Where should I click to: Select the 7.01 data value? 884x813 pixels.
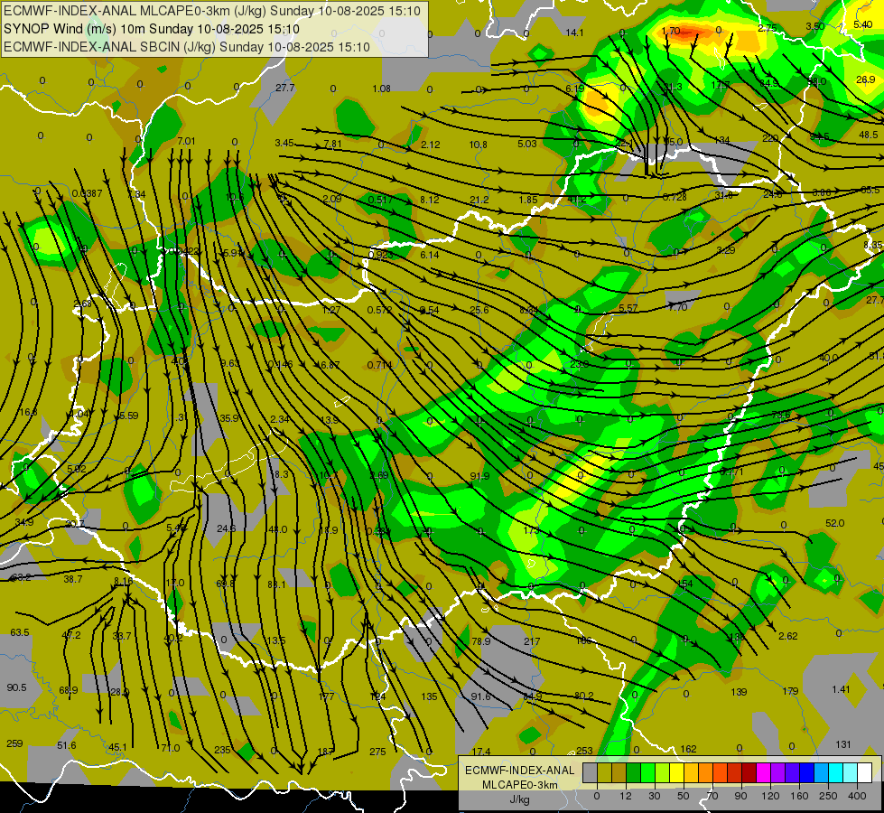pos(186,141)
